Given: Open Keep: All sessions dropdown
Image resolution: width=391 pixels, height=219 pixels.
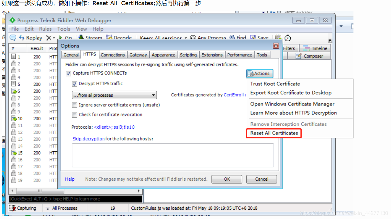Looking at the screenshot, I should pyautogui.click(x=163, y=38).
